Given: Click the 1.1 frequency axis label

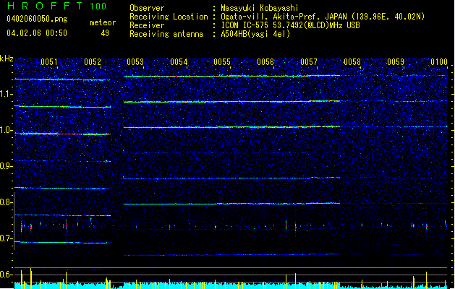Looking at the screenshot, I should click(5, 94).
